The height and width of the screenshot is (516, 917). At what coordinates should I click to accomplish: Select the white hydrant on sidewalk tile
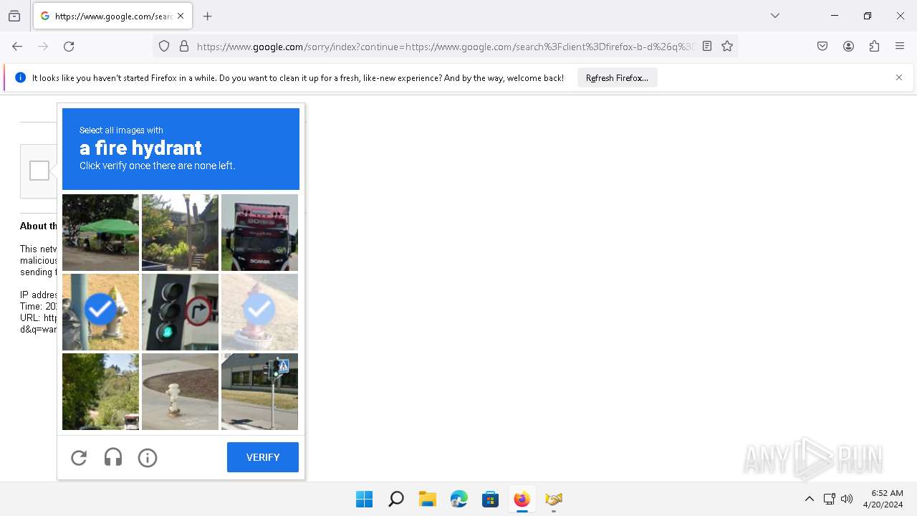(x=180, y=391)
